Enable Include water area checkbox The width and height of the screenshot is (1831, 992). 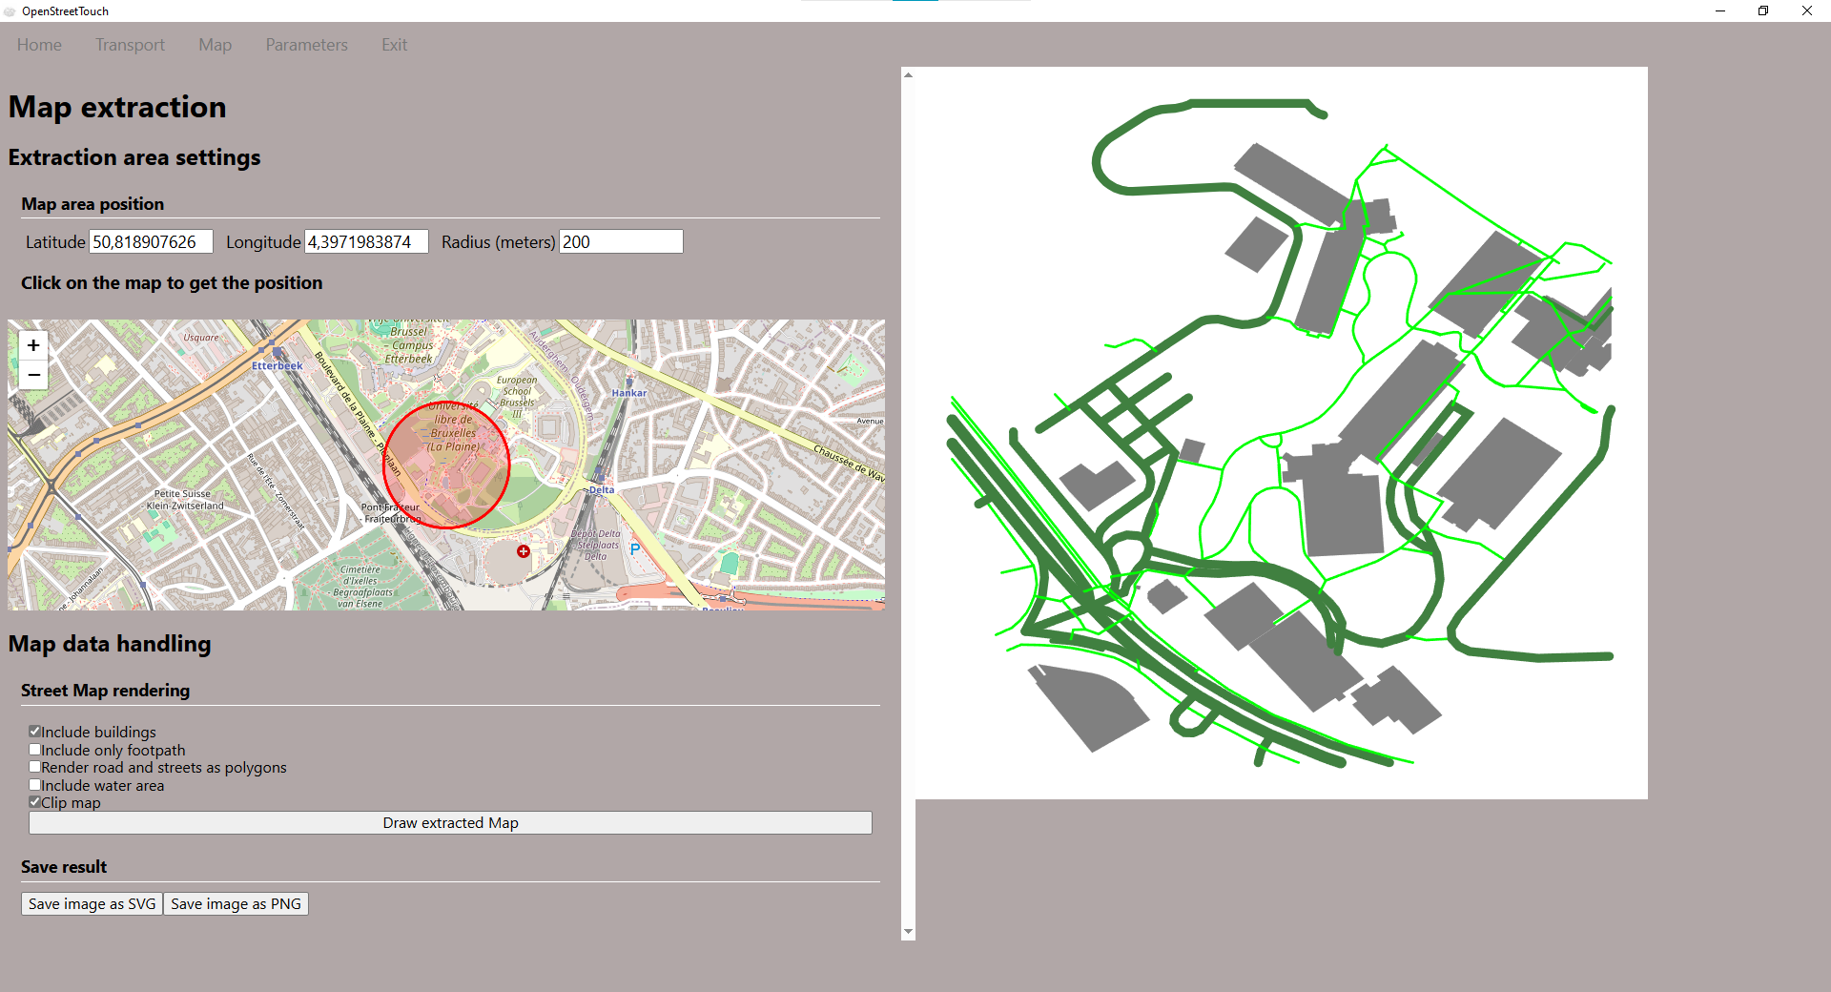[34, 785]
